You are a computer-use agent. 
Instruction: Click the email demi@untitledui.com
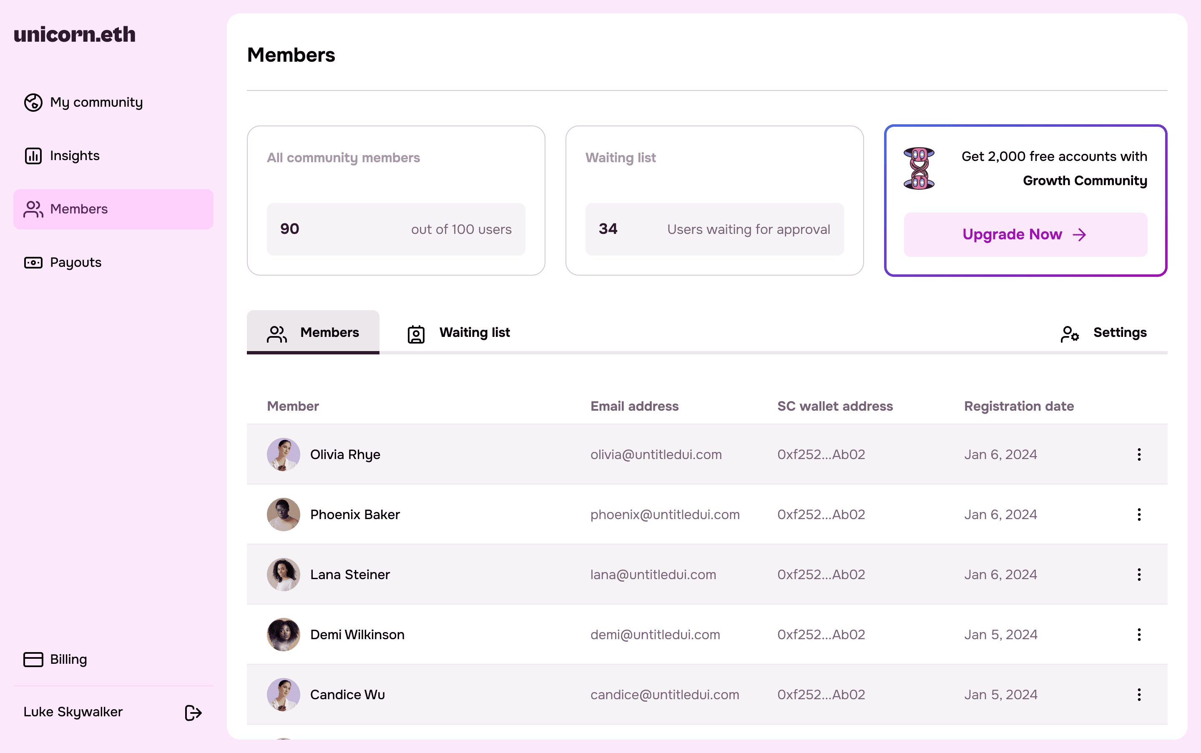(655, 635)
